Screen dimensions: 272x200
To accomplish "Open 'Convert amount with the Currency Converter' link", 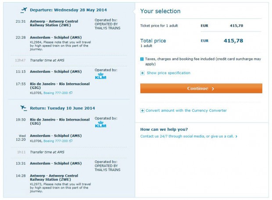I will coord(186,111).
